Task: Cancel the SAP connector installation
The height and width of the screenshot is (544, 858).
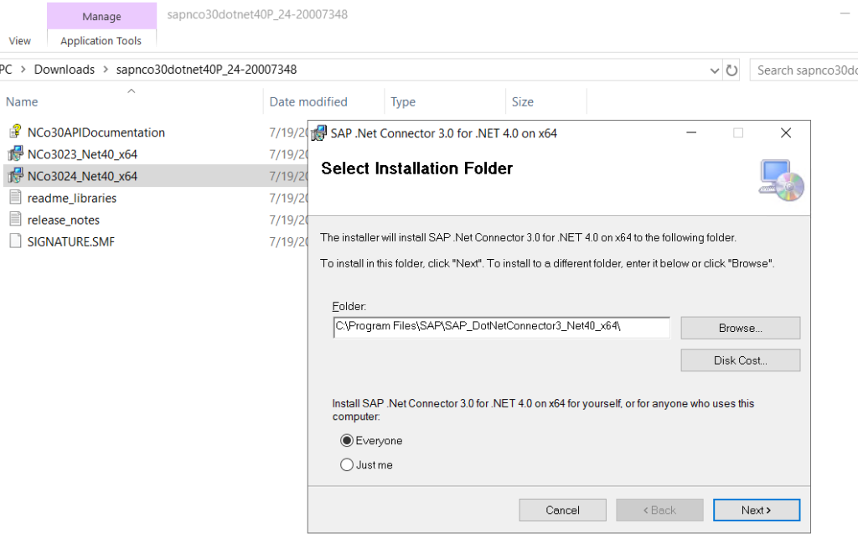Action: click(x=562, y=510)
